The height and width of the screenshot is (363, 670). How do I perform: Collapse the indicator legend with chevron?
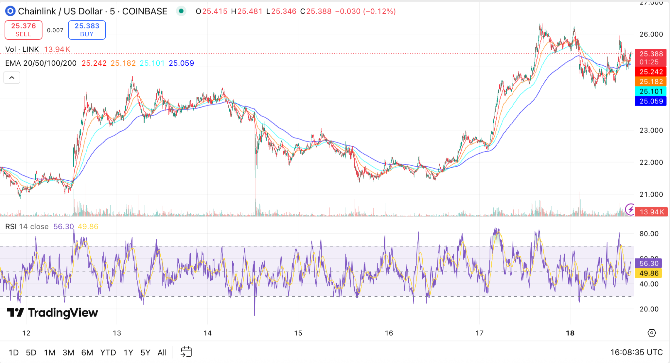coord(12,77)
